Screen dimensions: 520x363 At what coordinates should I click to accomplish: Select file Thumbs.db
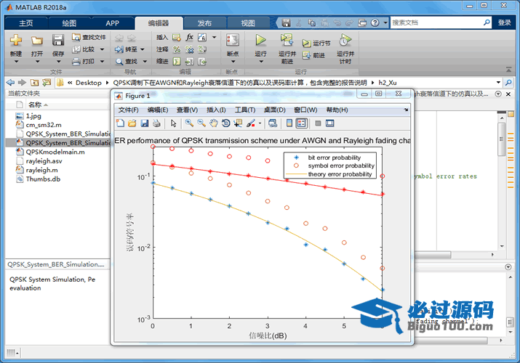click(43, 179)
